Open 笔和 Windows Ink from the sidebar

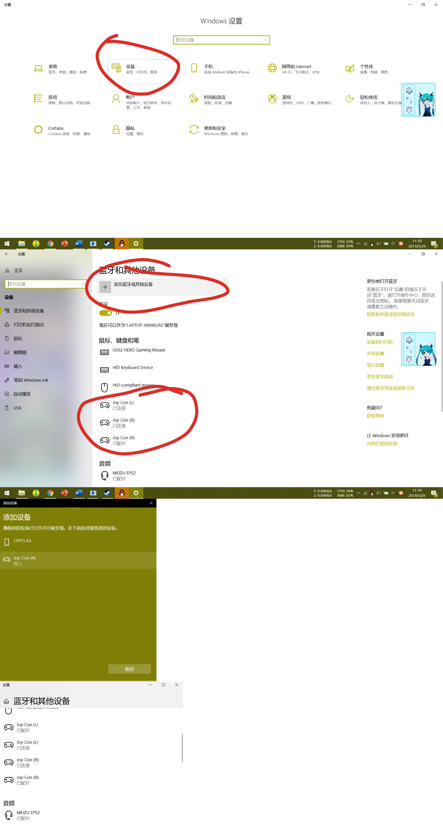pos(46,380)
